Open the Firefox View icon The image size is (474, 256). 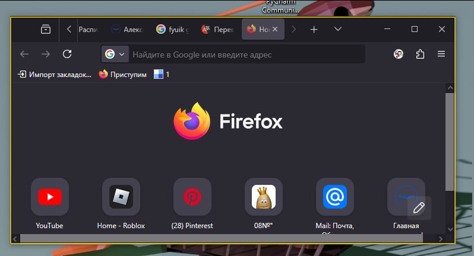(46, 30)
